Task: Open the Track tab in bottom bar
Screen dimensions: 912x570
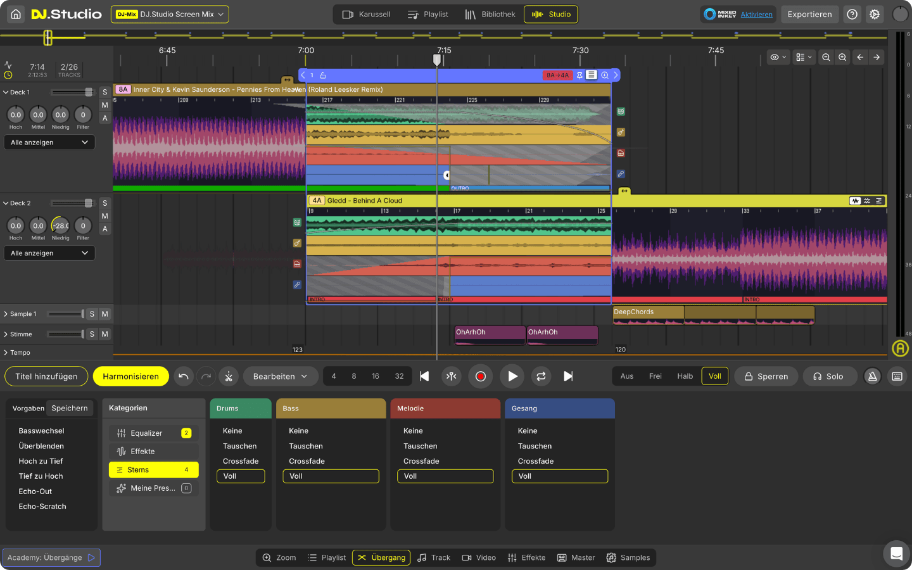Action: click(x=434, y=558)
